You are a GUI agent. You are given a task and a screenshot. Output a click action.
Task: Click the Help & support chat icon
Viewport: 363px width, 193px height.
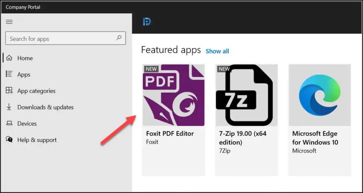[x=9, y=140]
